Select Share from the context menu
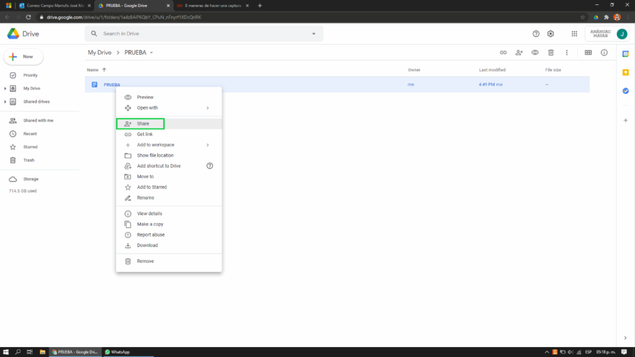This screenshot has width=635, height=357. (x=143, y=124)
